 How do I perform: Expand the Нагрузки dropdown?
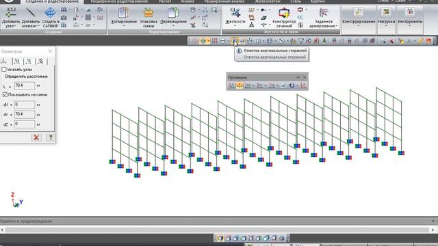tap(386, 26)
